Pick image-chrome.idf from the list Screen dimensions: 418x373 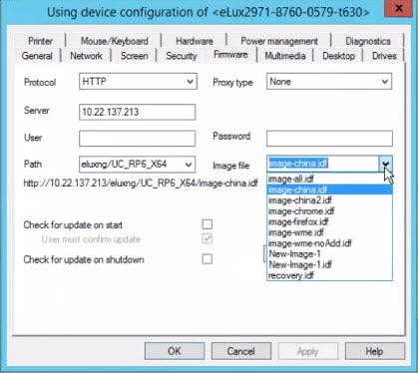[x=329, y=211]
